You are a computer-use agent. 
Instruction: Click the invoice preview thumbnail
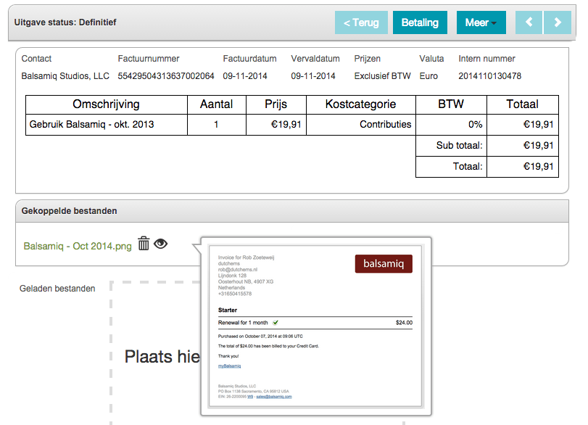tap(315, 326)
